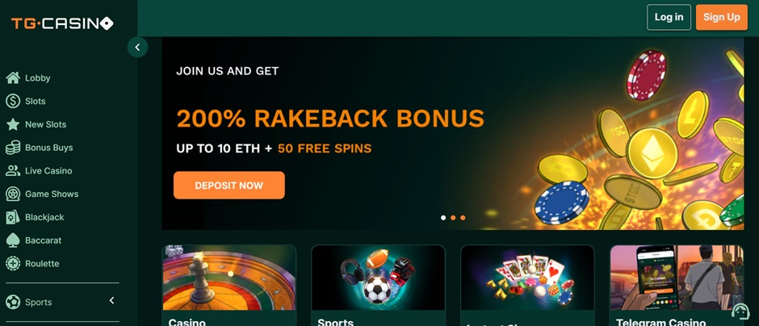Image resolution: width=759 pixels, height=326 pixels.
Task: Open the Game Shows wheel icon
Action: click(x=13, y=194)
